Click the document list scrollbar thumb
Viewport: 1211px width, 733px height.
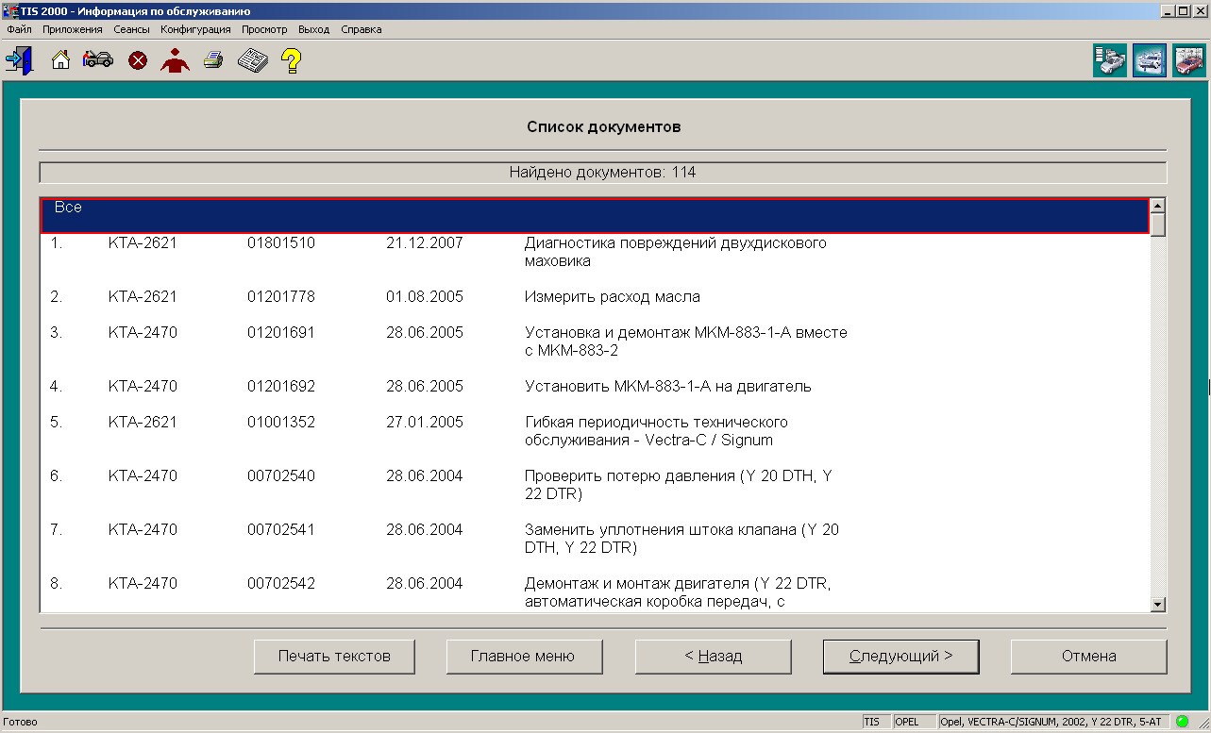[1158, 225]
